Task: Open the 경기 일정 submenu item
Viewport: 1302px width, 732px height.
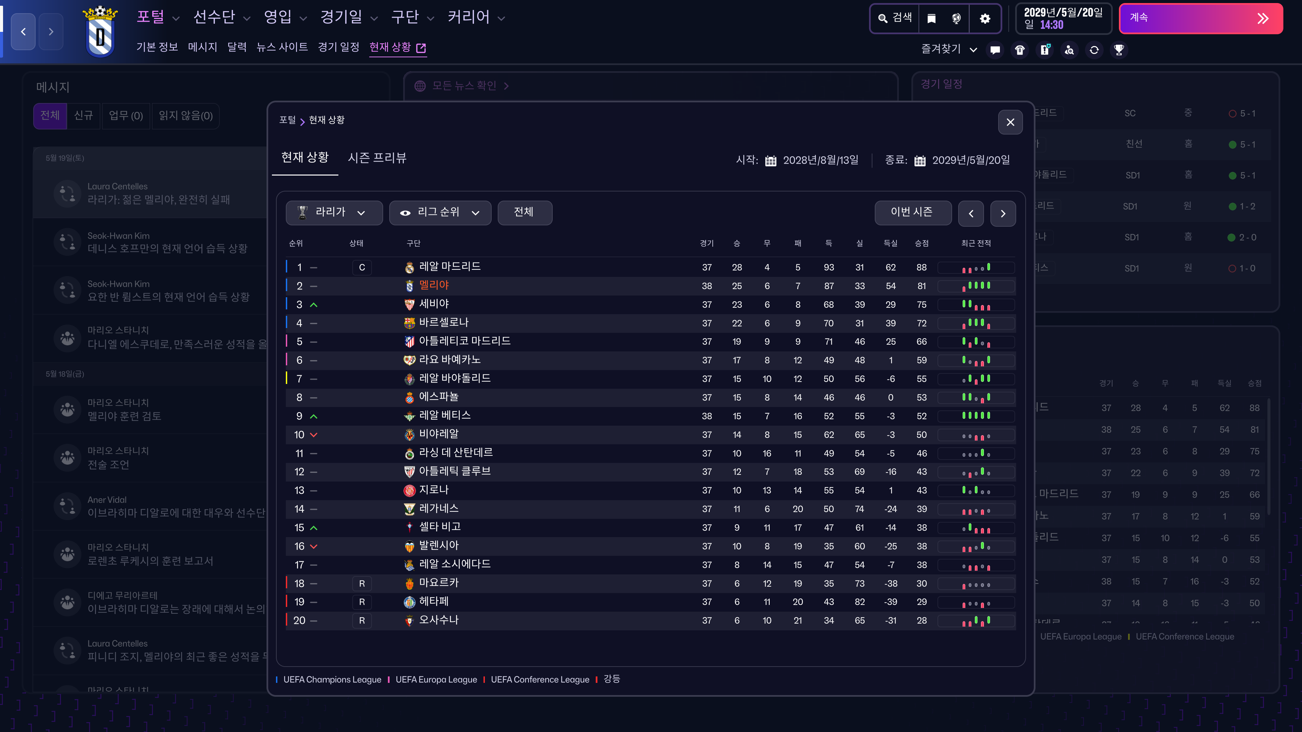Action: (338, 47)
